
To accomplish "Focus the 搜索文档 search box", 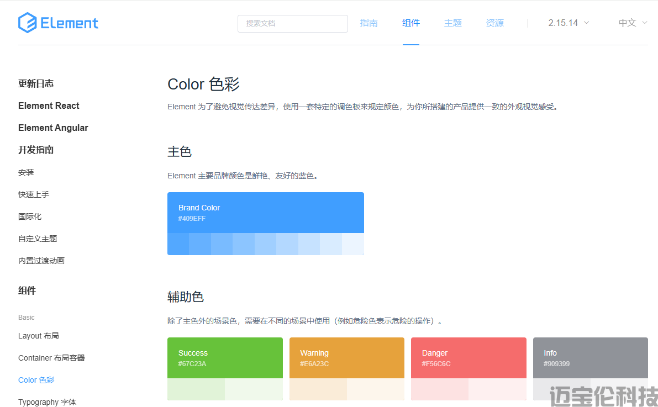I will 292,24.
